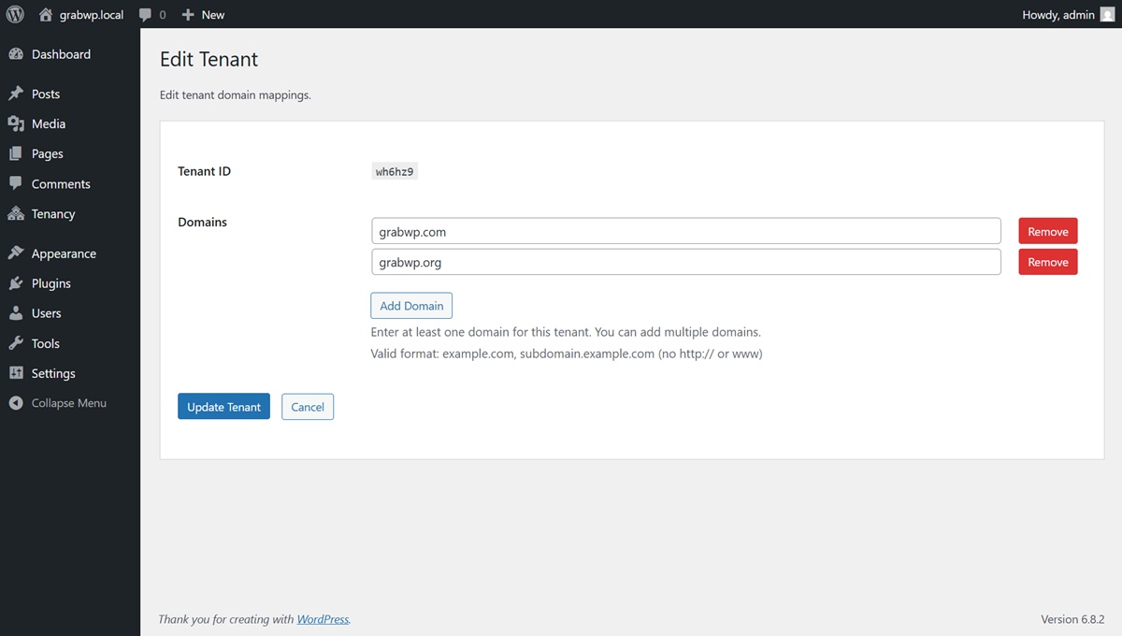Focus the grabwp.org domain field
1122x636 pixels.
[x=686, y=262]
